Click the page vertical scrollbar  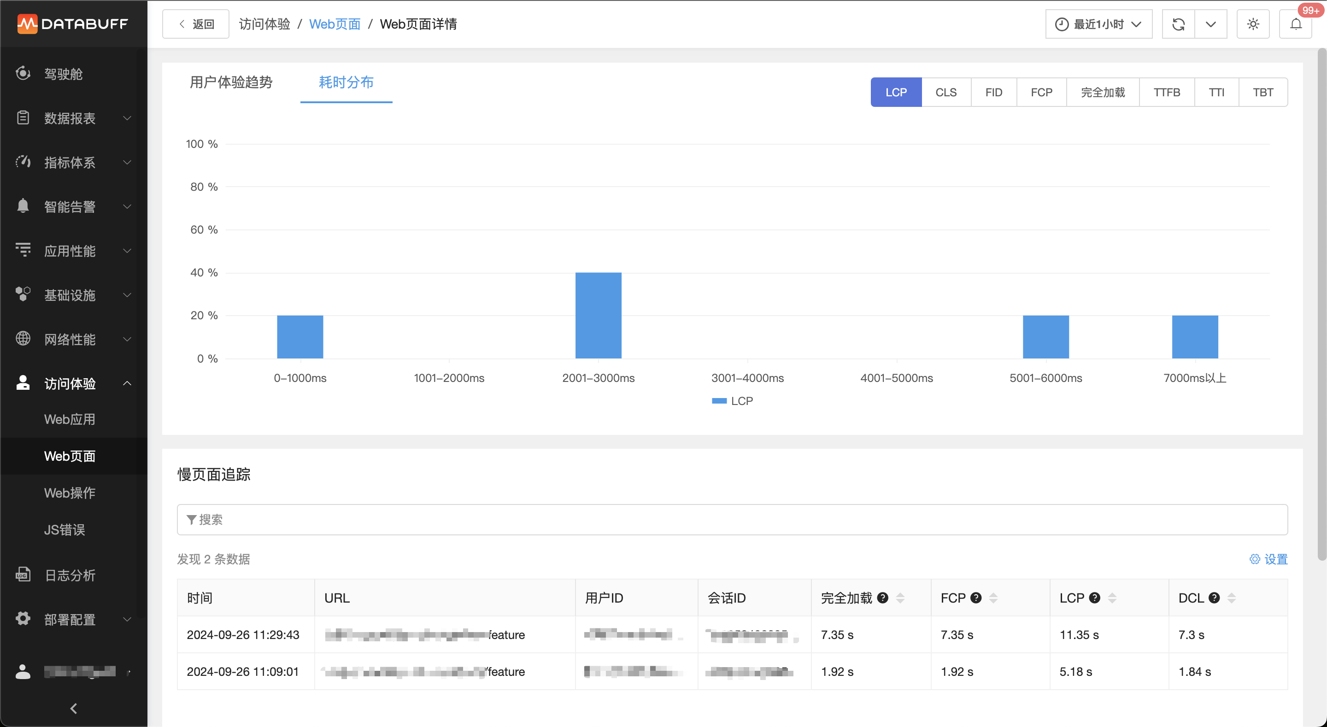pos(1322,304)
